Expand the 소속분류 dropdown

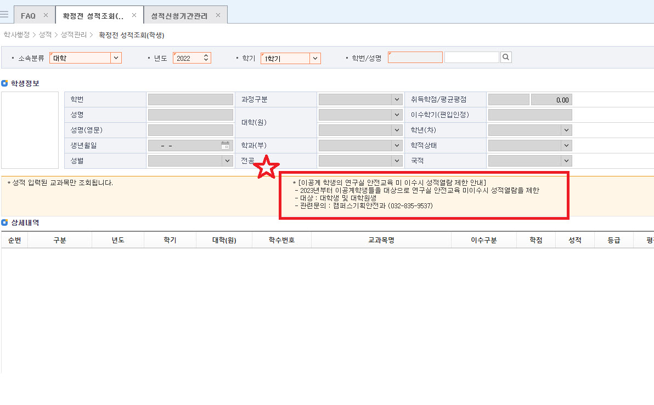(x=115, y=58)
